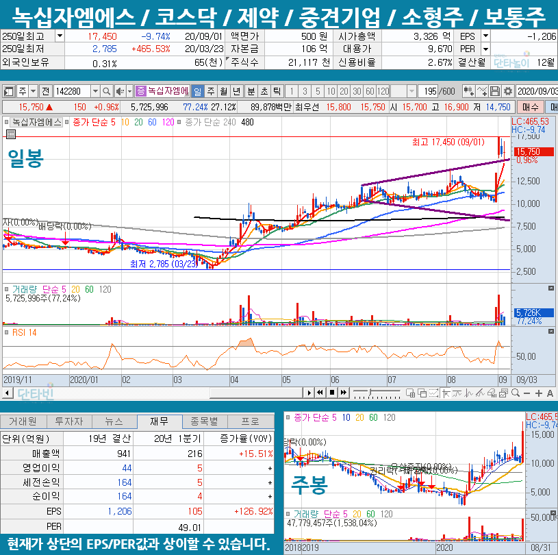The height and width of the screenshot is (555, 558).
Task: Select the 주 weekly period button
Action: pyautogui.click(x=211, y=92)
